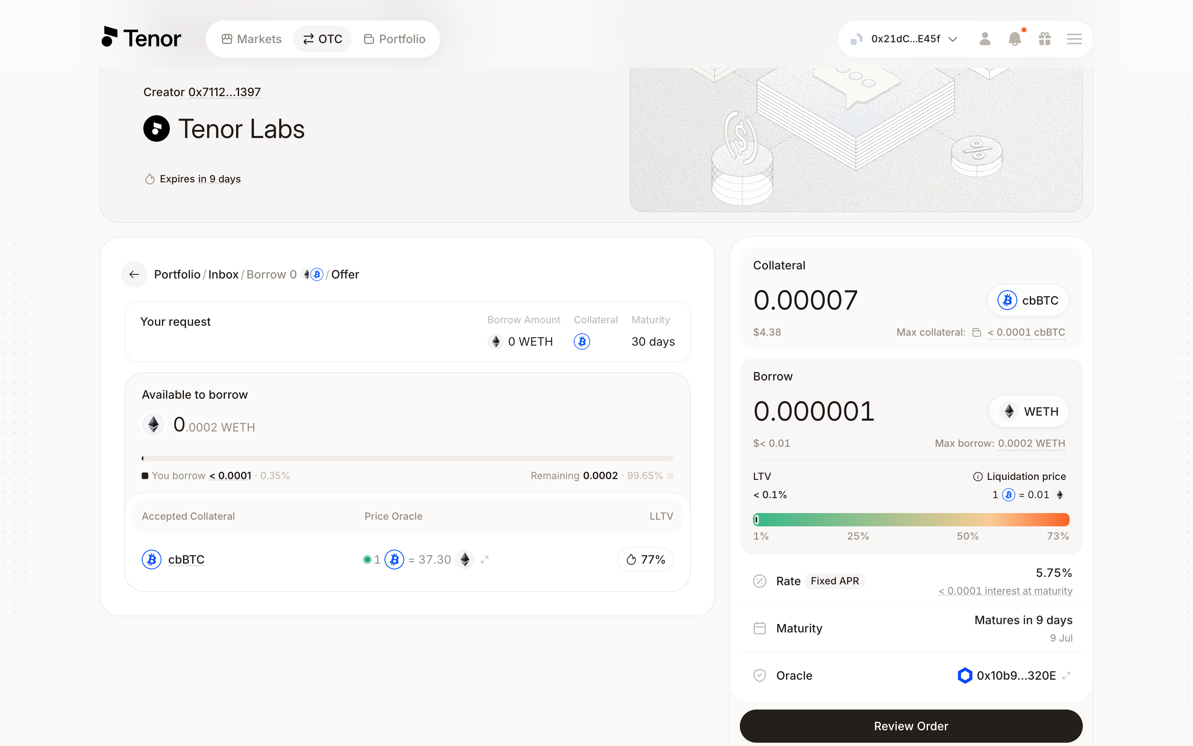Click the offer illustration banner
Screen dimensions: 1193x746
click(856, 140)
